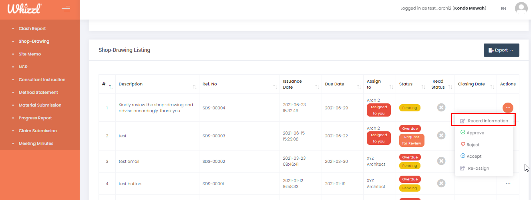531x200 pixels.
Task: Open the SDS-00003 reference link
Action: pos(214,136)
